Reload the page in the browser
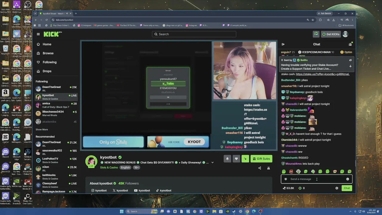382x215 pixels. point(47,20)
